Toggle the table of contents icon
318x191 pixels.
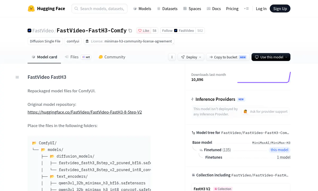click(x=17, y=77)
